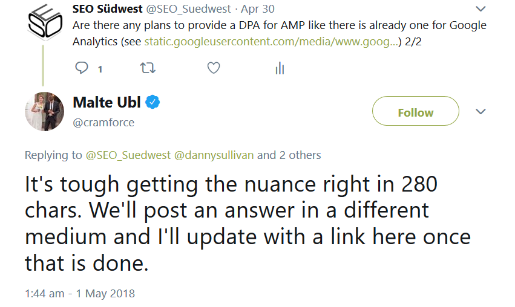515x307 pixels.
Task: Open the @dannysullivan mention link
Action: click(x=214, y=155)
